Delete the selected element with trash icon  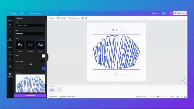point(116,30)
